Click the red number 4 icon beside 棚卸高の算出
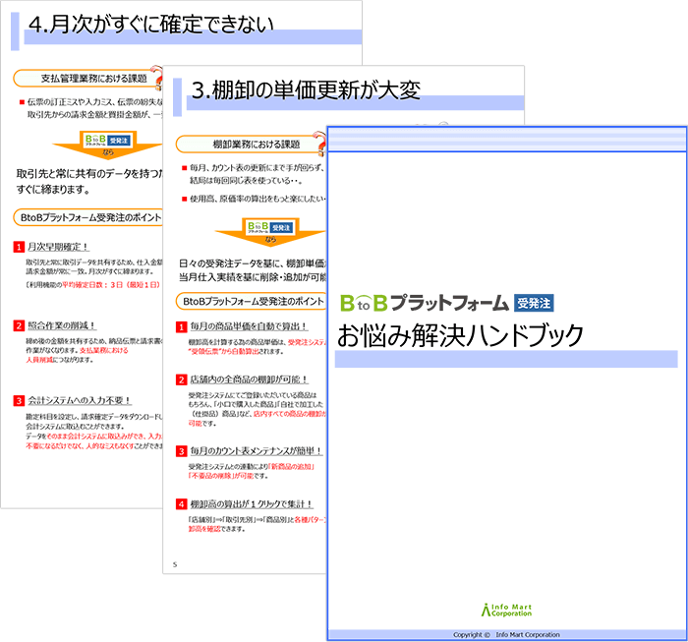The width and height of the screenshot is (688, 642). click(x=180, y=503)
